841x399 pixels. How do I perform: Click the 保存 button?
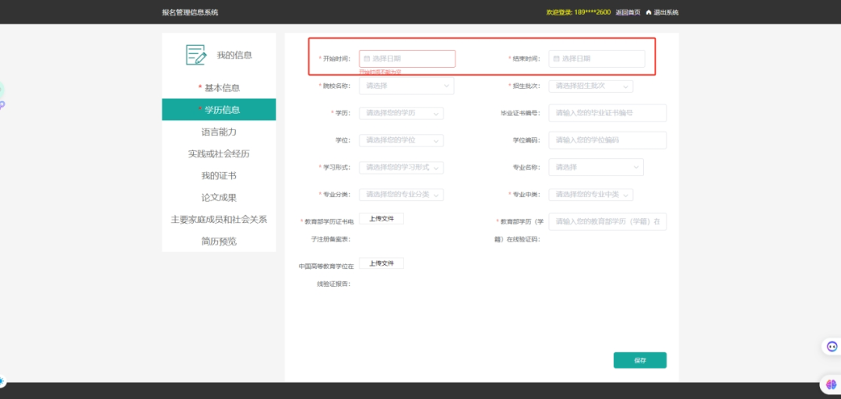point(640,360)
